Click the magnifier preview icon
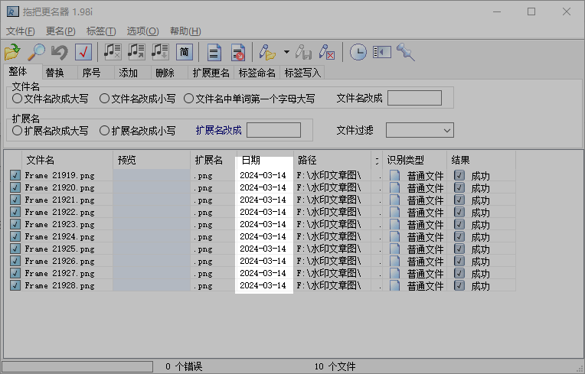The width and height of the screenshot is (585, 374). [36, 52]
